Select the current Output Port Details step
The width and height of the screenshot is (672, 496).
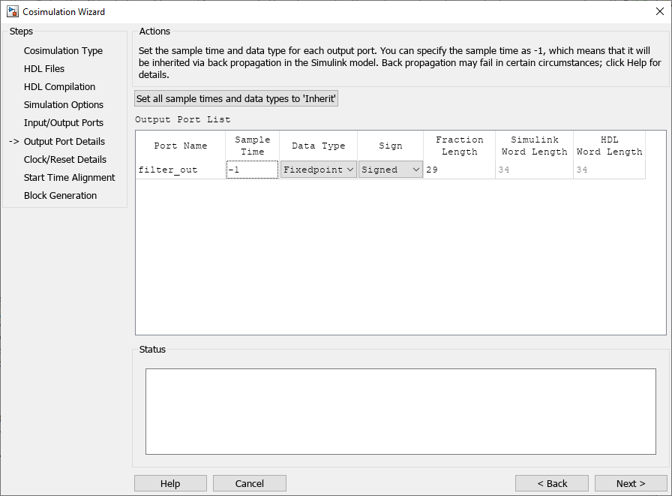coord(65,141)
